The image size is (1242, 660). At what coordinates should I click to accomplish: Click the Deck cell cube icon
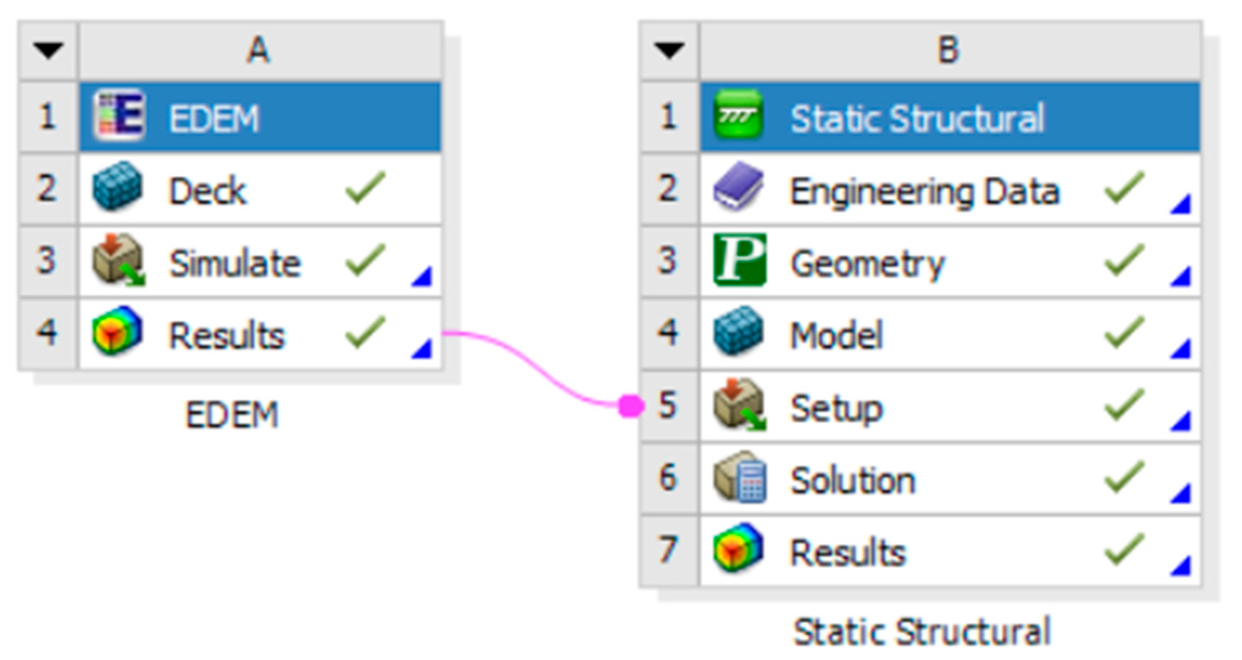117,187
